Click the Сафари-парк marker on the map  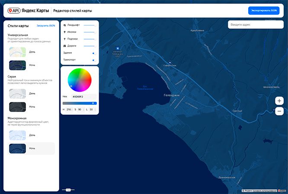coord(170,63)
